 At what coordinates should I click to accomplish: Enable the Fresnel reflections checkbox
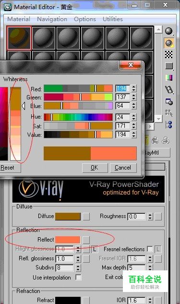[150, 249]
